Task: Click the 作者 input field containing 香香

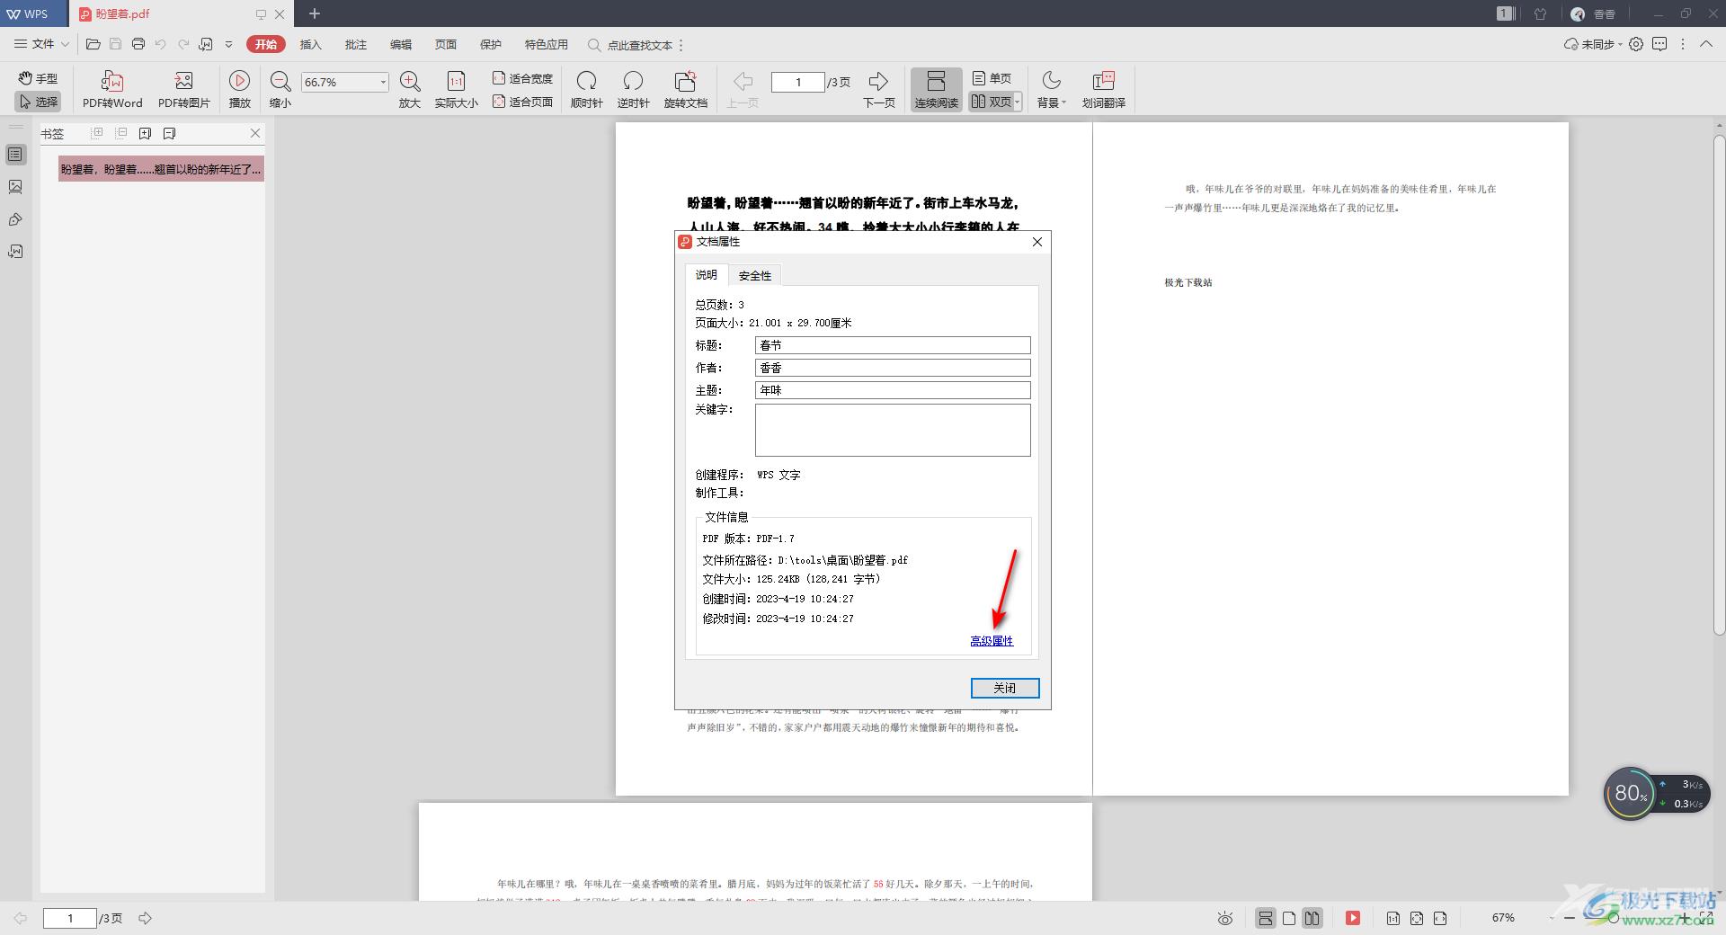Action: click(x=893, y=368)
